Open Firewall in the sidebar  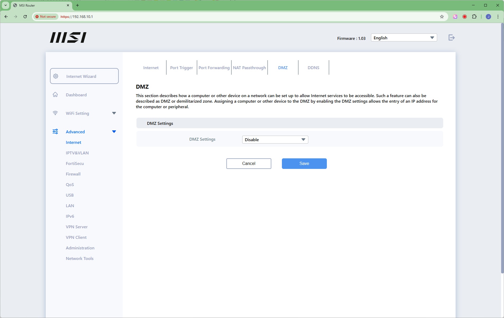73,174
